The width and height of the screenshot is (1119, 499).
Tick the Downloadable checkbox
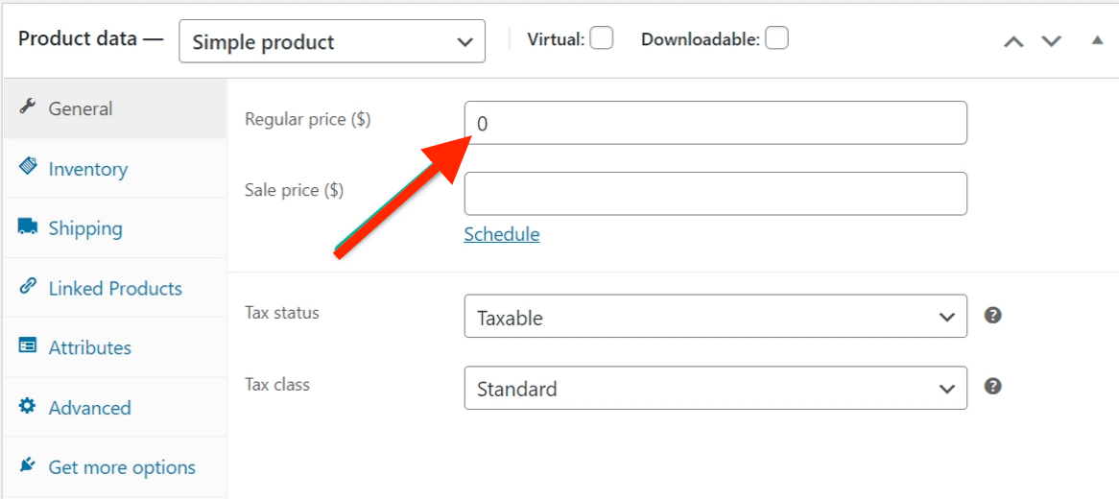coord(776,38)
